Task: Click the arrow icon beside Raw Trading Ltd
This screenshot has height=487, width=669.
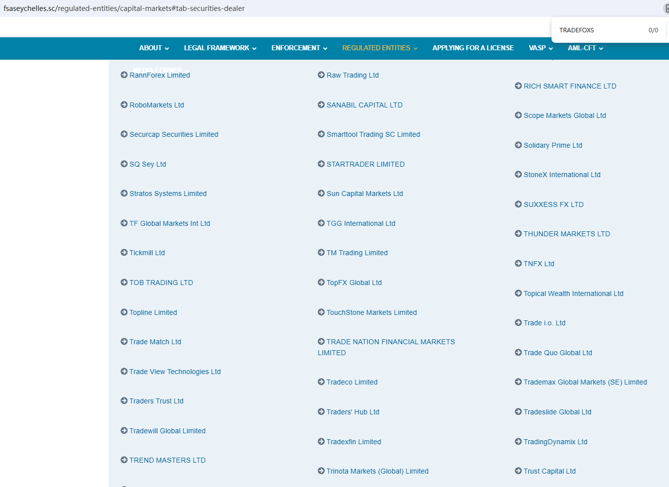Action: 321,75
